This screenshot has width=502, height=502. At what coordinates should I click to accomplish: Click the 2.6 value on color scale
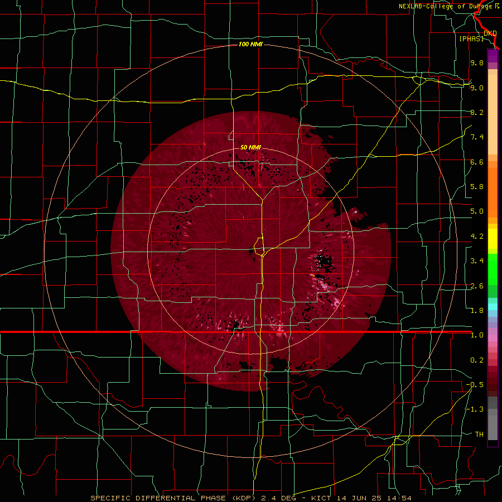[x=477, y=286]
